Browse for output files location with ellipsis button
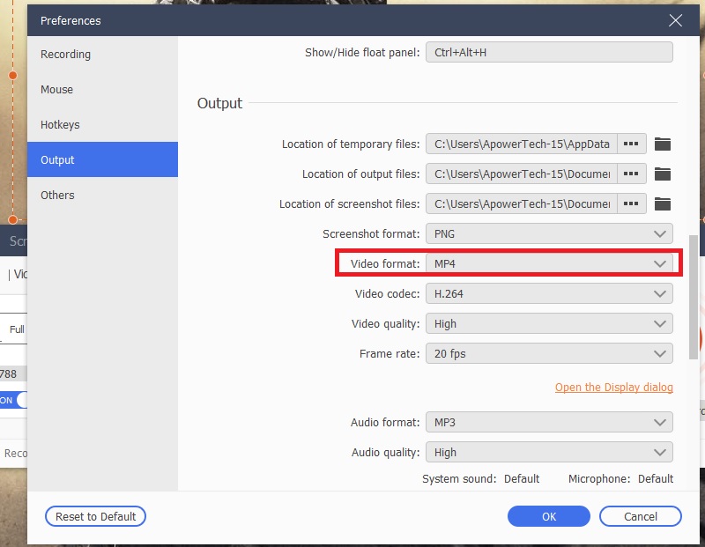 631,174
